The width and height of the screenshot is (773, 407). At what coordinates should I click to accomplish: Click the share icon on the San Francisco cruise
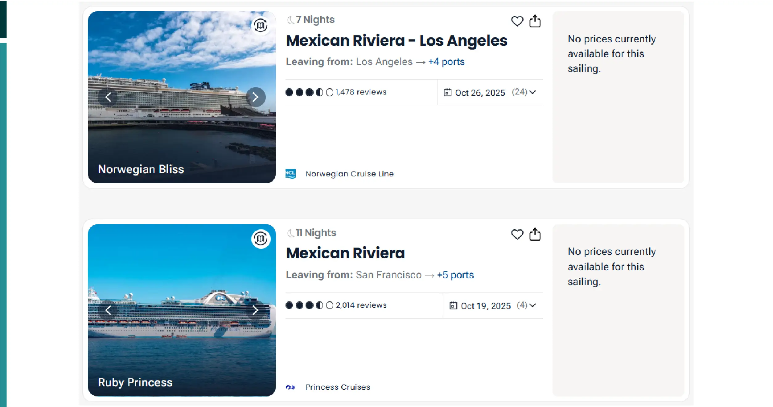pos(535,234)
